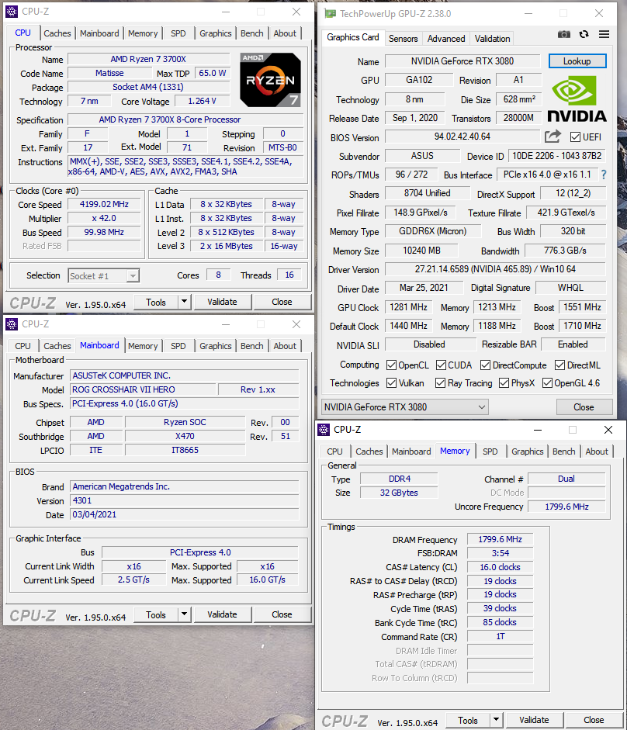Expand Tools arrow in CPU window
The height and width of the screenshot is (730, 627).
point(185,302)
